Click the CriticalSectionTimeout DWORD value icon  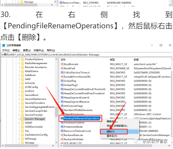tap(62, 72)
